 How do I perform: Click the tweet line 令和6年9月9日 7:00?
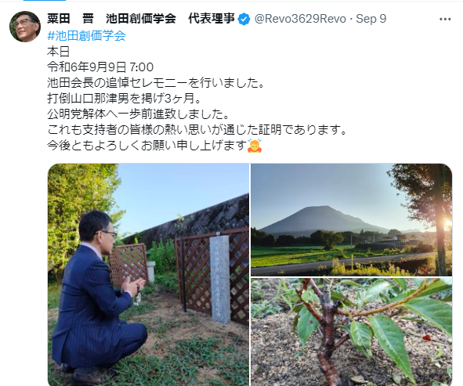tap(100, 67)
